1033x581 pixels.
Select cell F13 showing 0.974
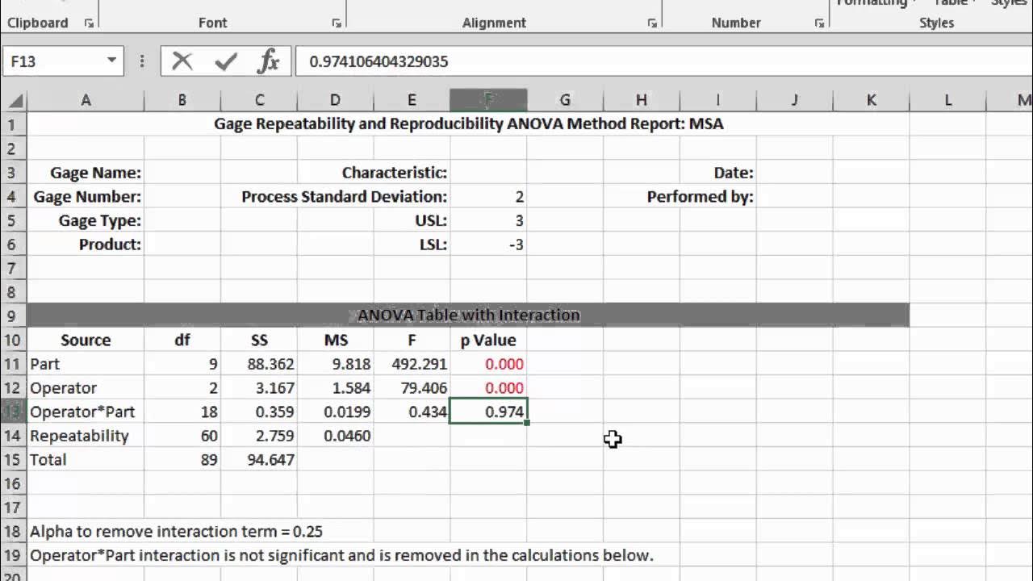tap(488, 412)
